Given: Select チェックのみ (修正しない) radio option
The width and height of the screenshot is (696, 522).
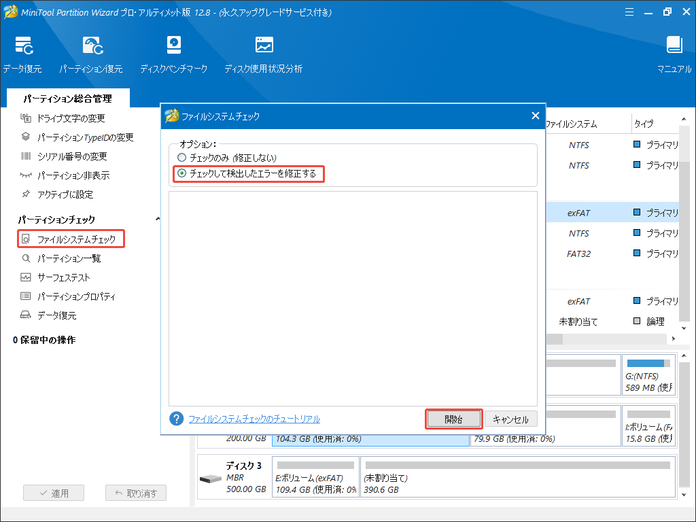Looking at the screenshot, I should coord(227,158).
